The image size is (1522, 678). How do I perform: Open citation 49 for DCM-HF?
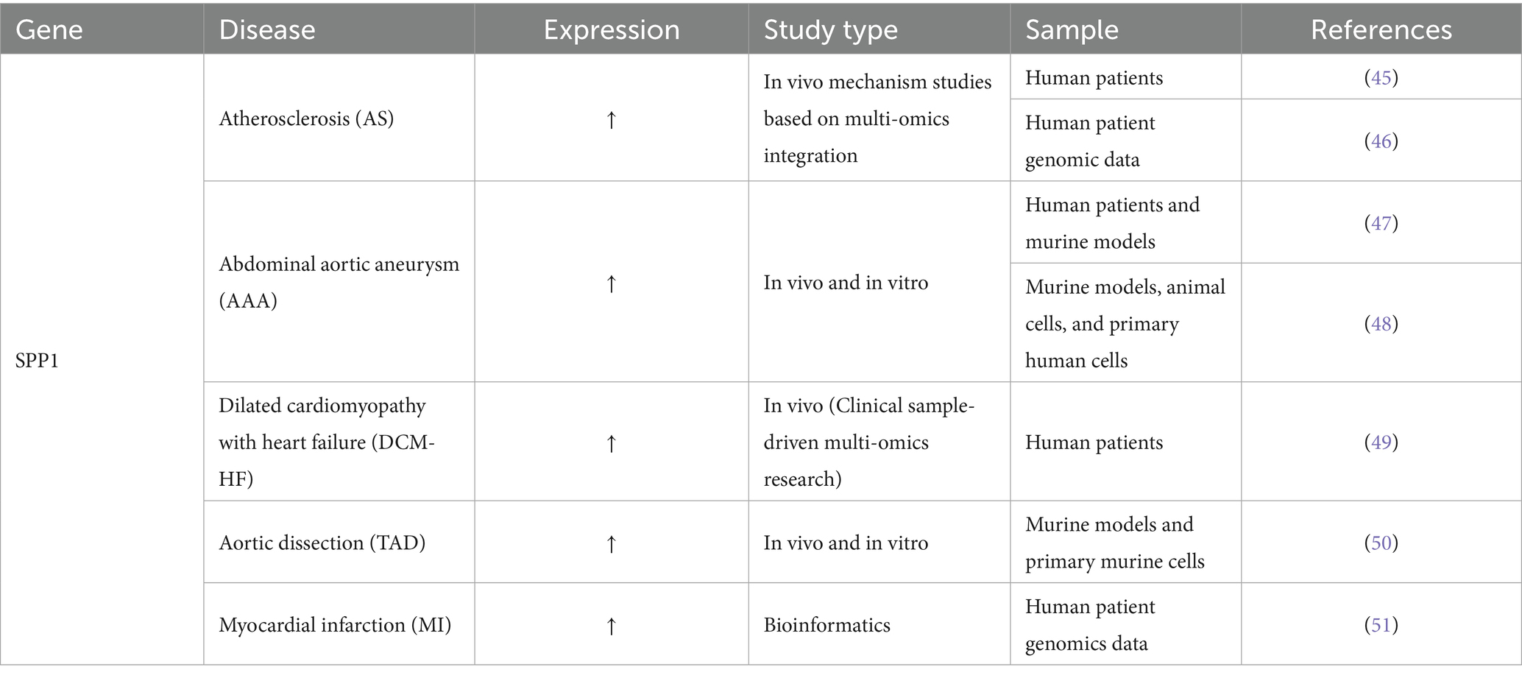click(x=1381, y=442)
